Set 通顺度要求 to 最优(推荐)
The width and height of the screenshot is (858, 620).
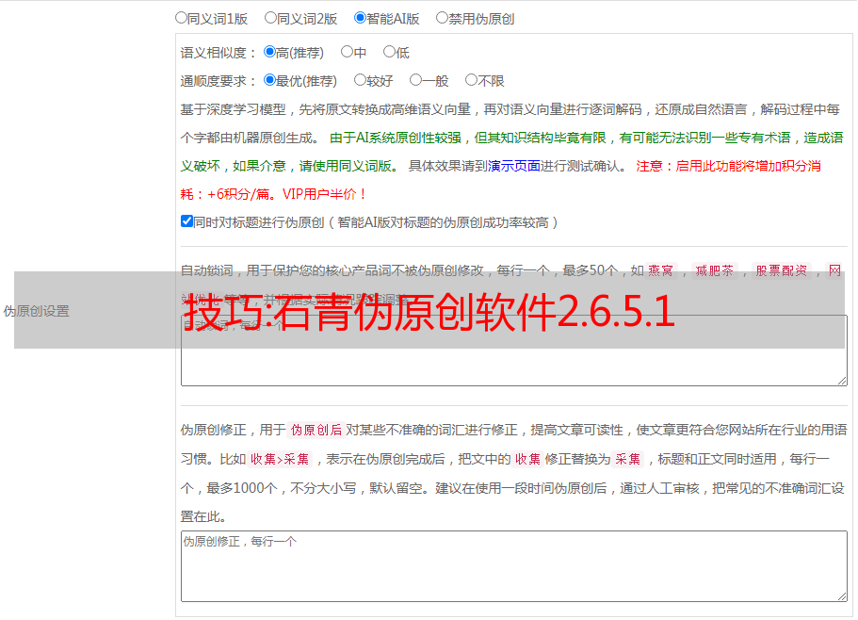click(269, 80)
